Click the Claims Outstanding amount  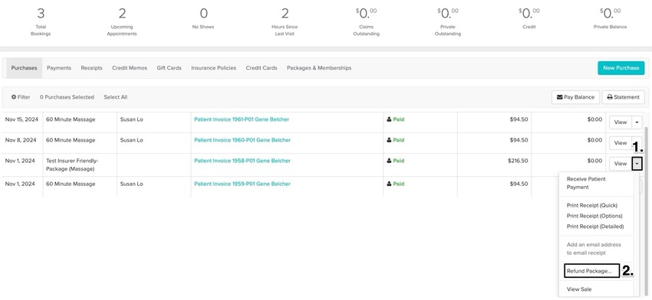tap(367, 13)
